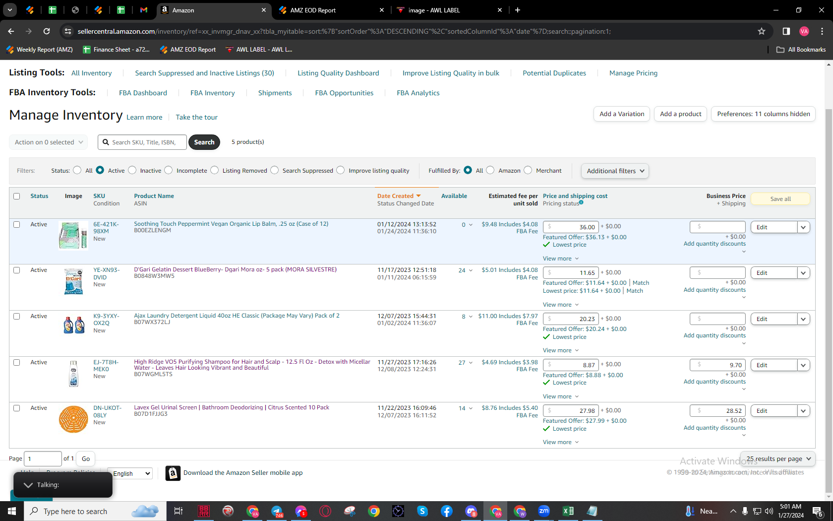Choose the Search Suppressed status filter
The width and height of the screenshot is (833, 521).
click(x=275, y=170)
